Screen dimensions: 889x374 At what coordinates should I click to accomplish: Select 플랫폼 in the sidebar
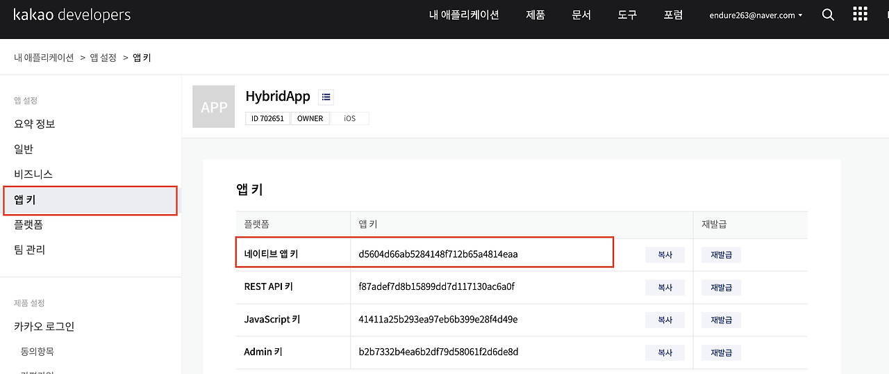pos(28,225)
